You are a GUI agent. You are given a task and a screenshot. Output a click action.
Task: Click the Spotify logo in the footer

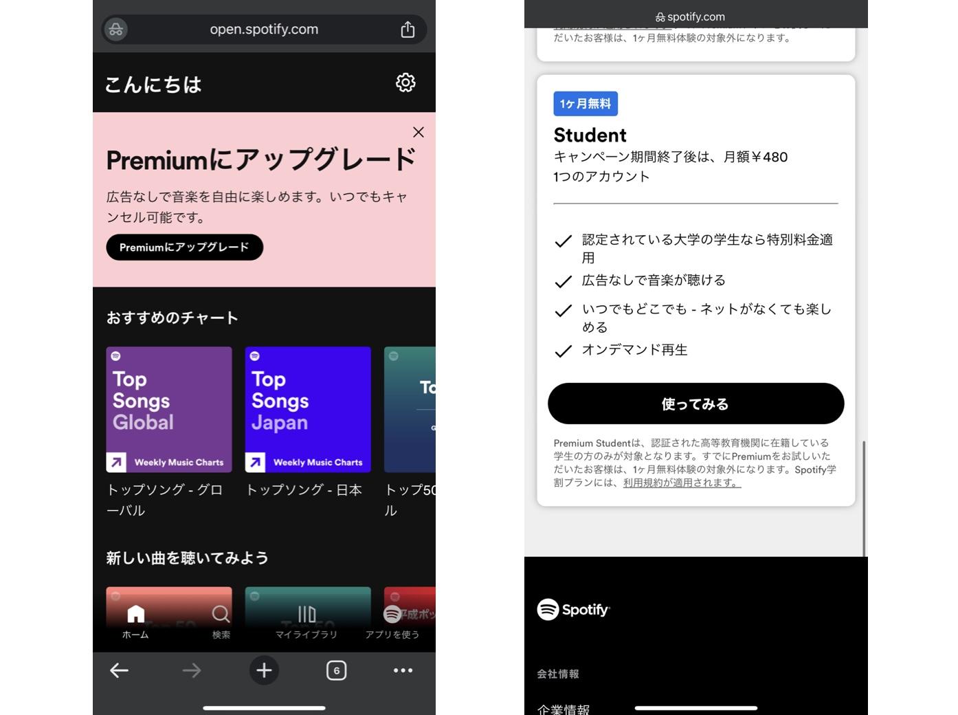(573, 609)
